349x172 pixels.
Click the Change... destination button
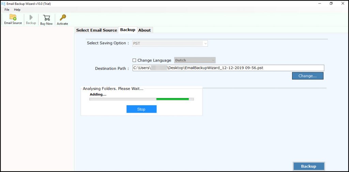[307, 76]
